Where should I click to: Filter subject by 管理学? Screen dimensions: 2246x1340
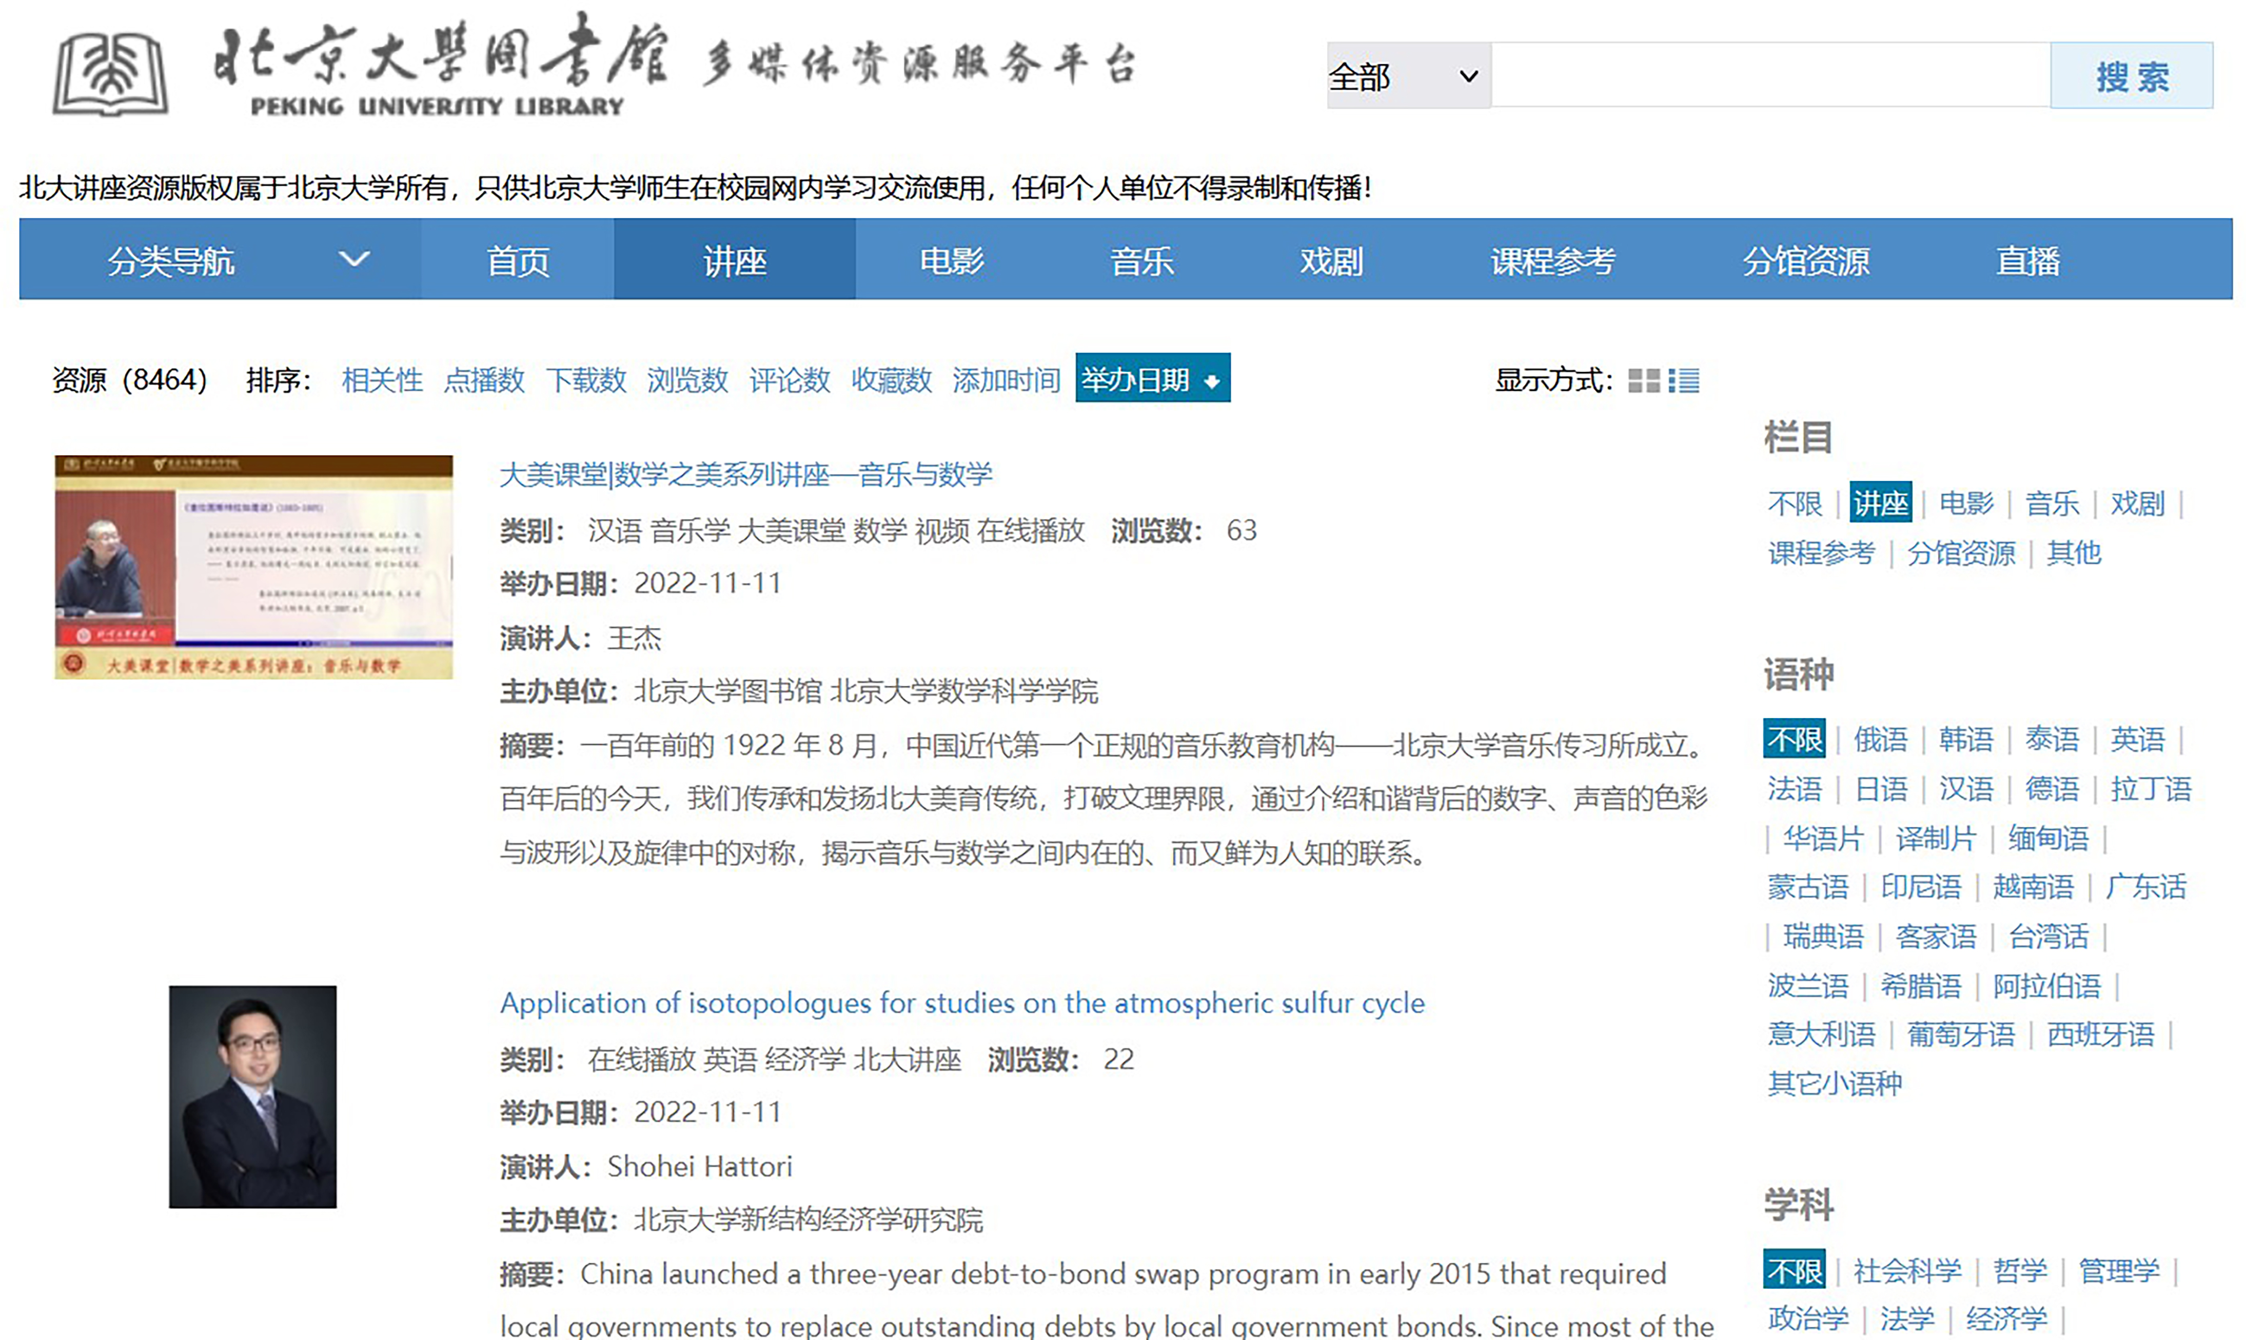[2120, 1271]
